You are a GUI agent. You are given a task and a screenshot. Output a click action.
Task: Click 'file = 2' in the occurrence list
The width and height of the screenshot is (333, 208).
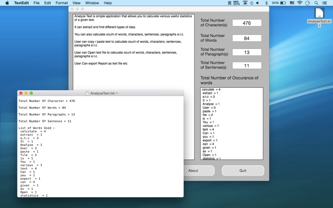coord(208,115)
